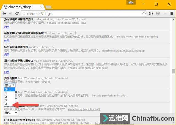Click the 链接消歧弹出式气泡 flag title

click(16, 47)
